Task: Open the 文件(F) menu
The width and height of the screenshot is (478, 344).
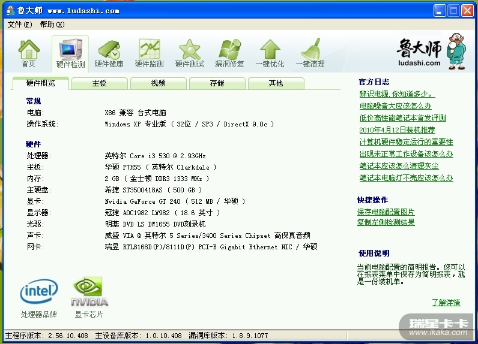Action: click(x=19, y=25)
